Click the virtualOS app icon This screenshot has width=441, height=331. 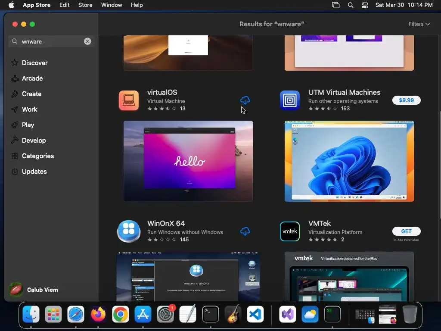[128, 100]
